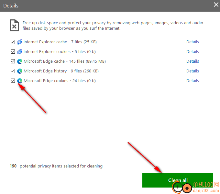Uncheck the Internet Explorer cookies checkbox
Screen dimensions: 220x194
(13, 52)
